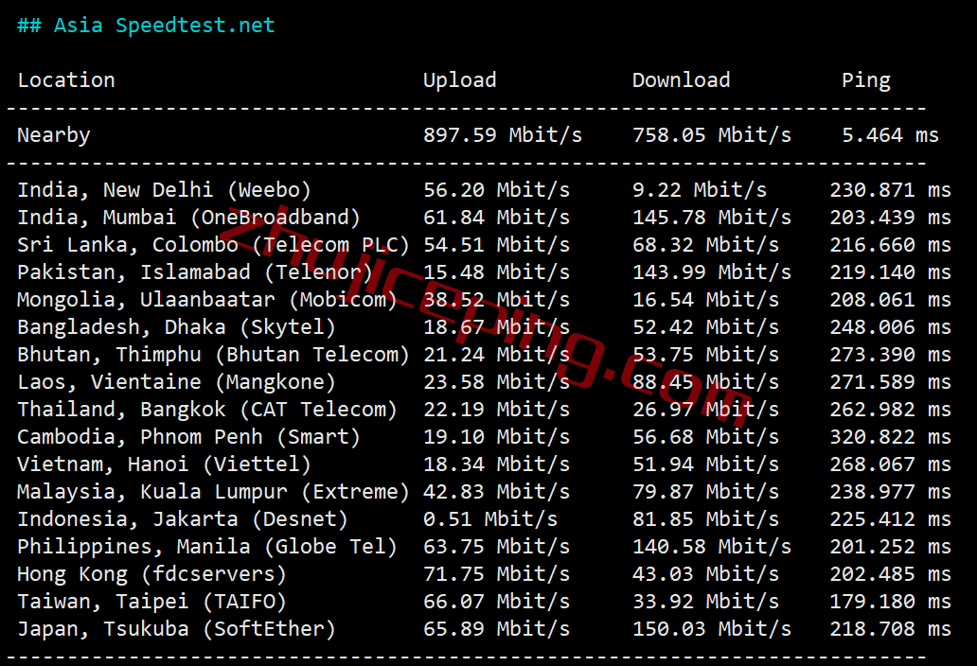Select the Location column header
This screenshot has width=977, height=666.
coord(66,80)
